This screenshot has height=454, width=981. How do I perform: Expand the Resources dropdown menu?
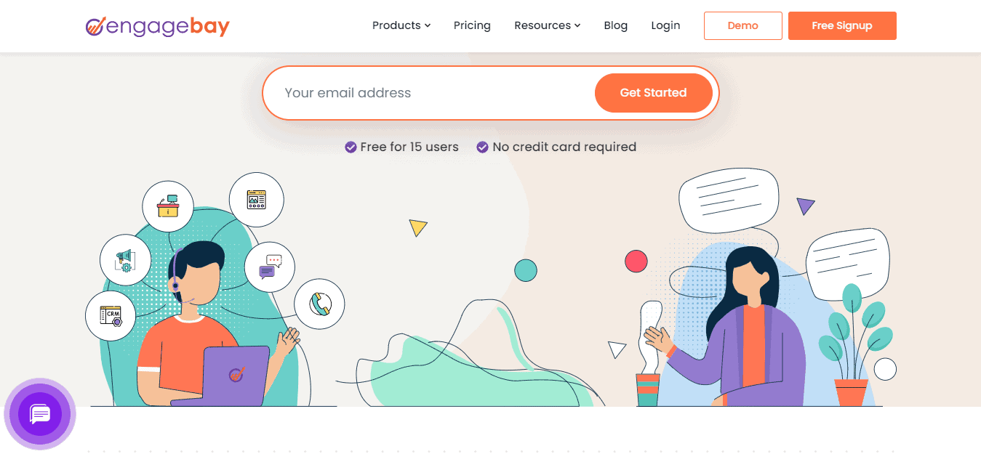pyautogui.click(x=547, y=25)
